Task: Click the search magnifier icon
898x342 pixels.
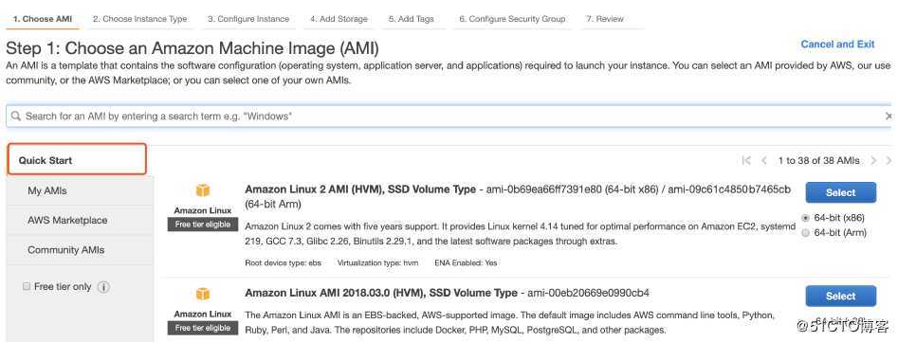Action: pyautogui.click(x=16, y=117)
